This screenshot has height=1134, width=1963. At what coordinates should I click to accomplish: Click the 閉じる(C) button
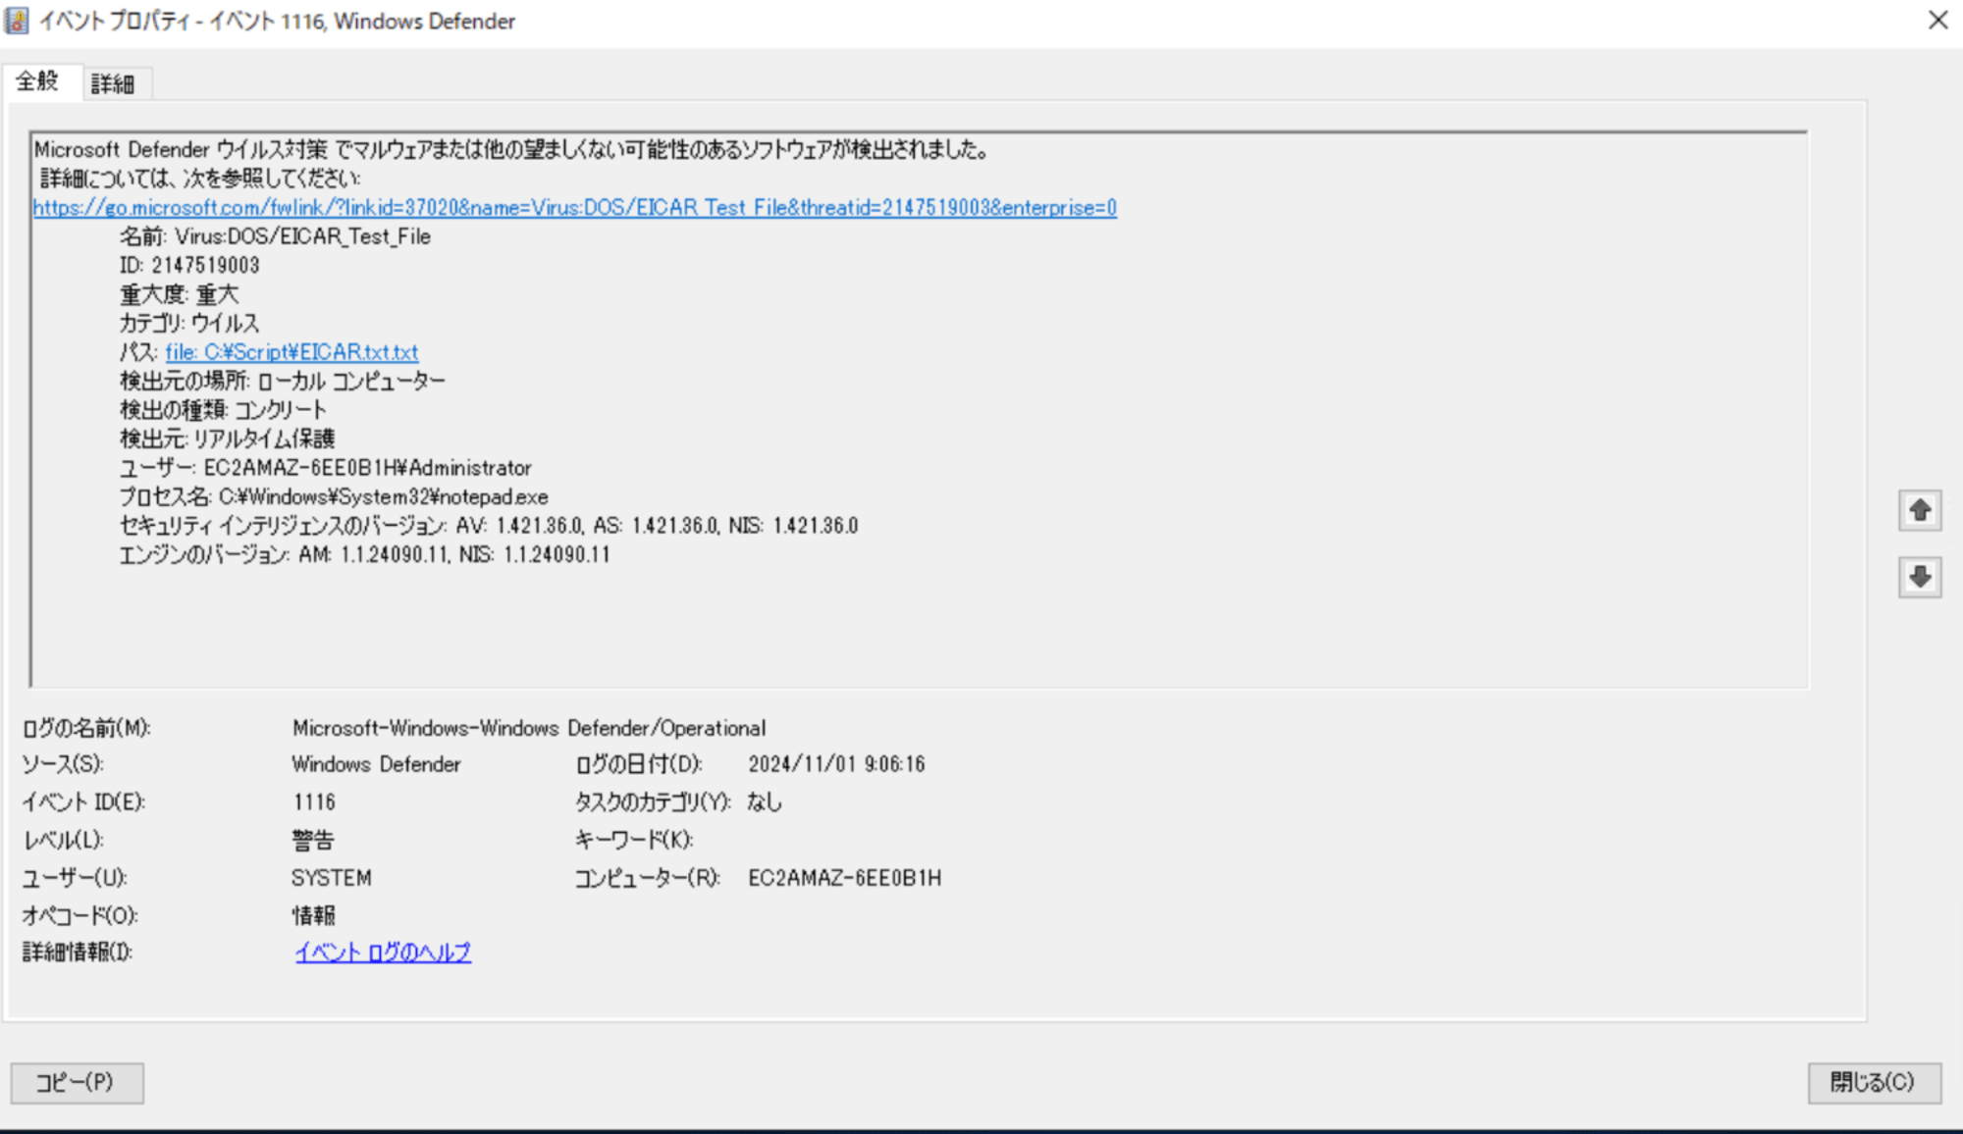point(1874,1082)
